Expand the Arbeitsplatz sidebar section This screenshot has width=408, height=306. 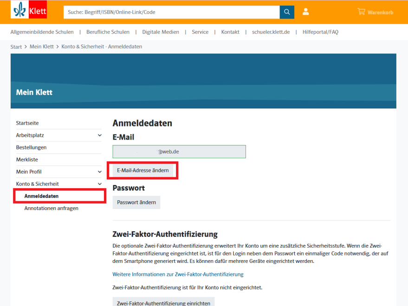tap(99, 135)
